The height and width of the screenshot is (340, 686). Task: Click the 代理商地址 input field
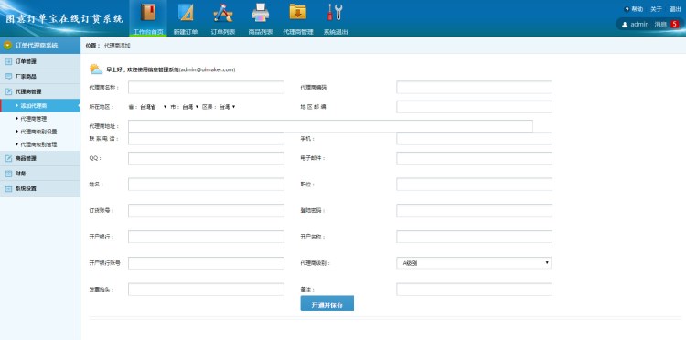tap(330, 126)
